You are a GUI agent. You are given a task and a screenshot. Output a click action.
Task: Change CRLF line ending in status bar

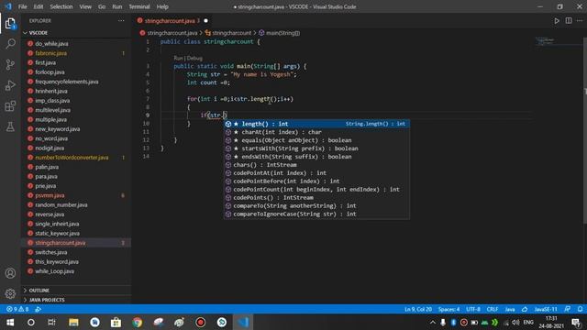(x=493, y=309)
